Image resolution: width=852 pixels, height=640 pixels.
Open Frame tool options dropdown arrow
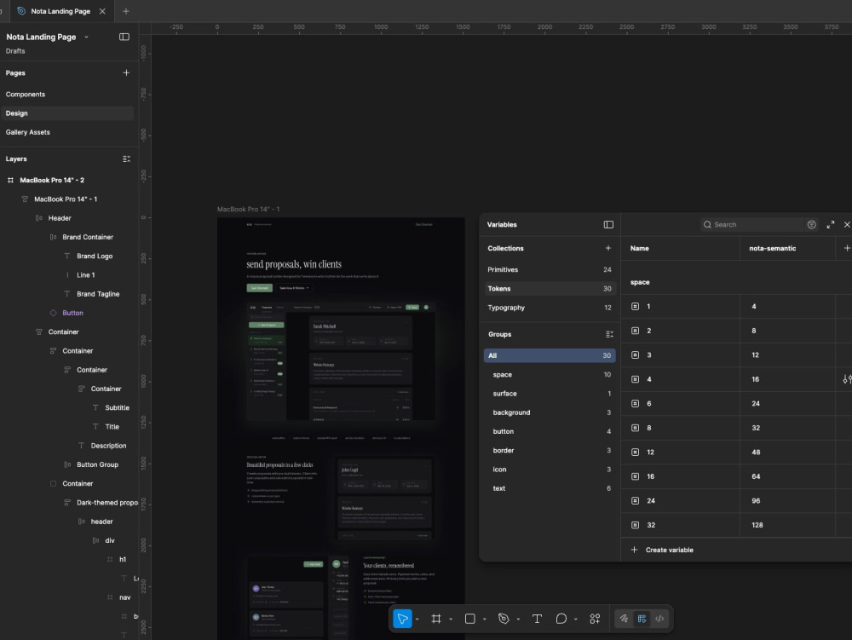451,619
